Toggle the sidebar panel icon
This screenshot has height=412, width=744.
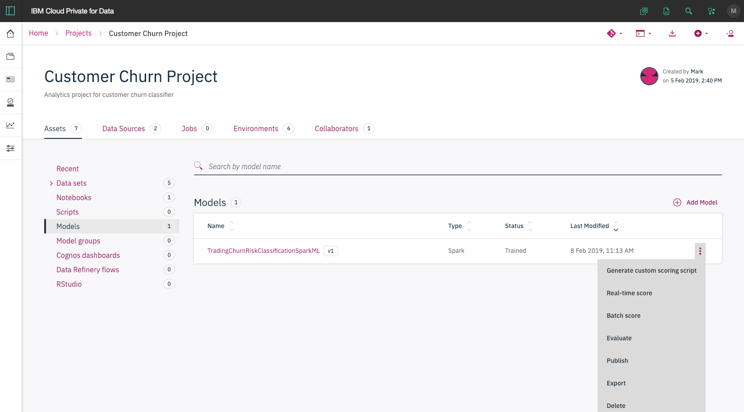(10, 11)
